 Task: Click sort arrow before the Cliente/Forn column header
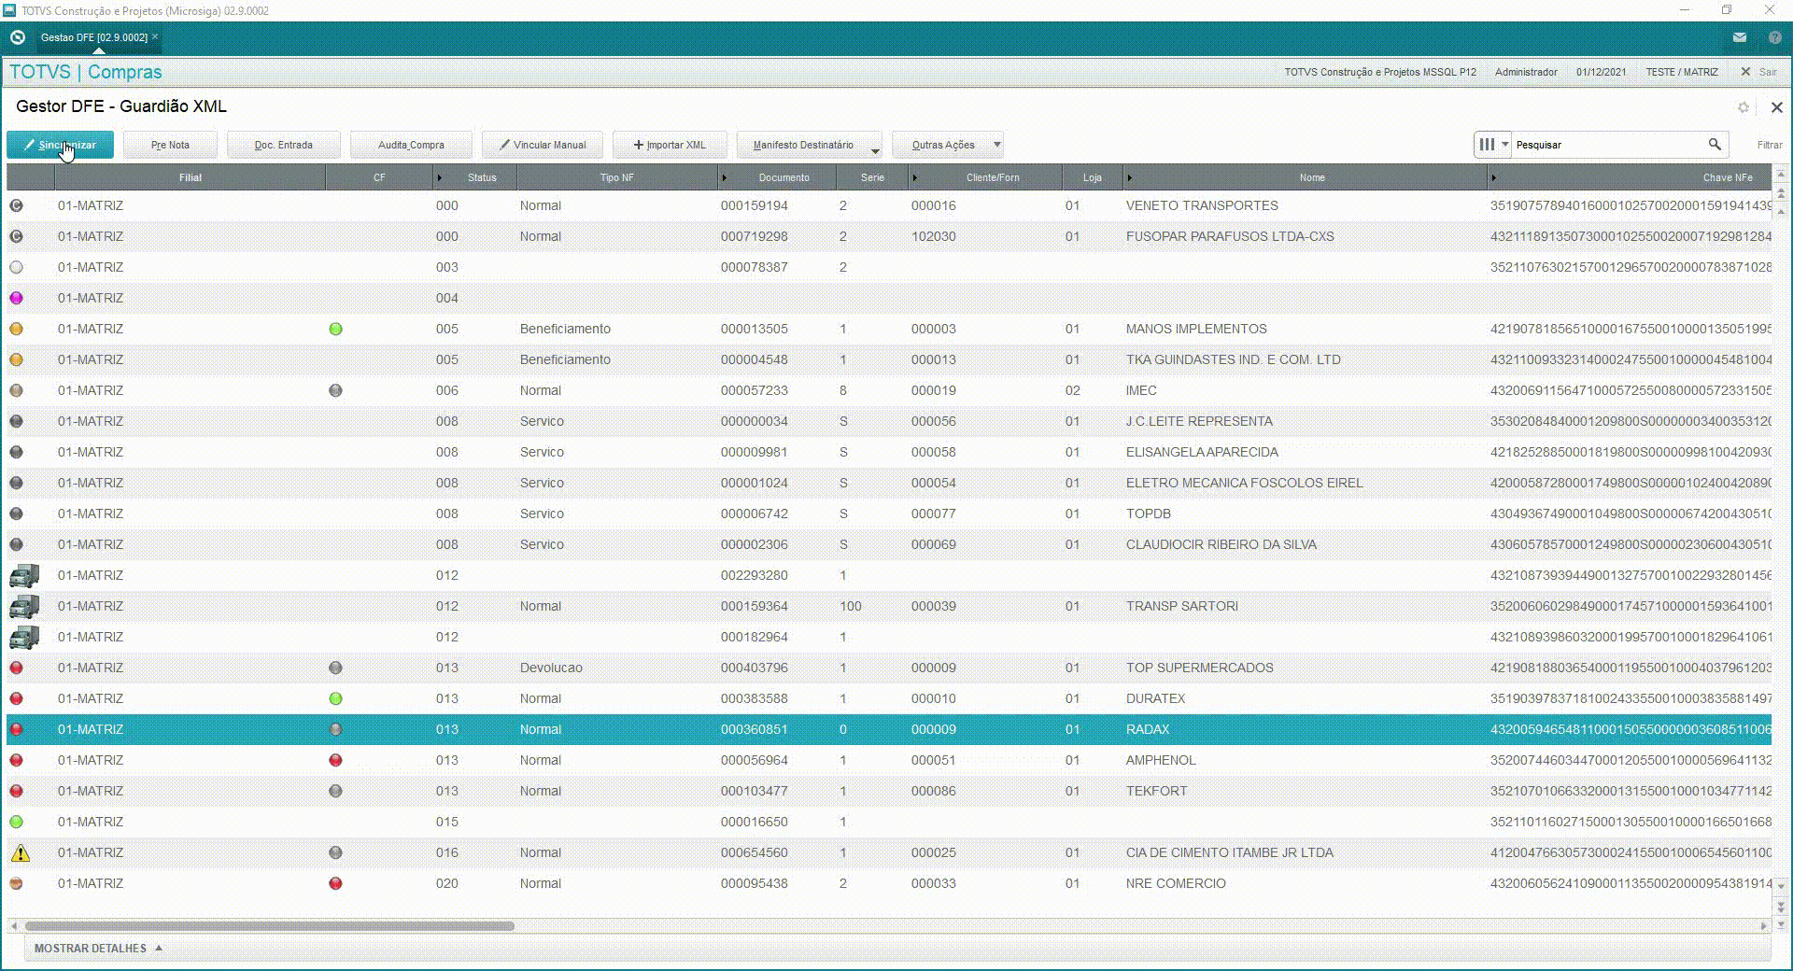pyautogui.click(x=915, y=177)
